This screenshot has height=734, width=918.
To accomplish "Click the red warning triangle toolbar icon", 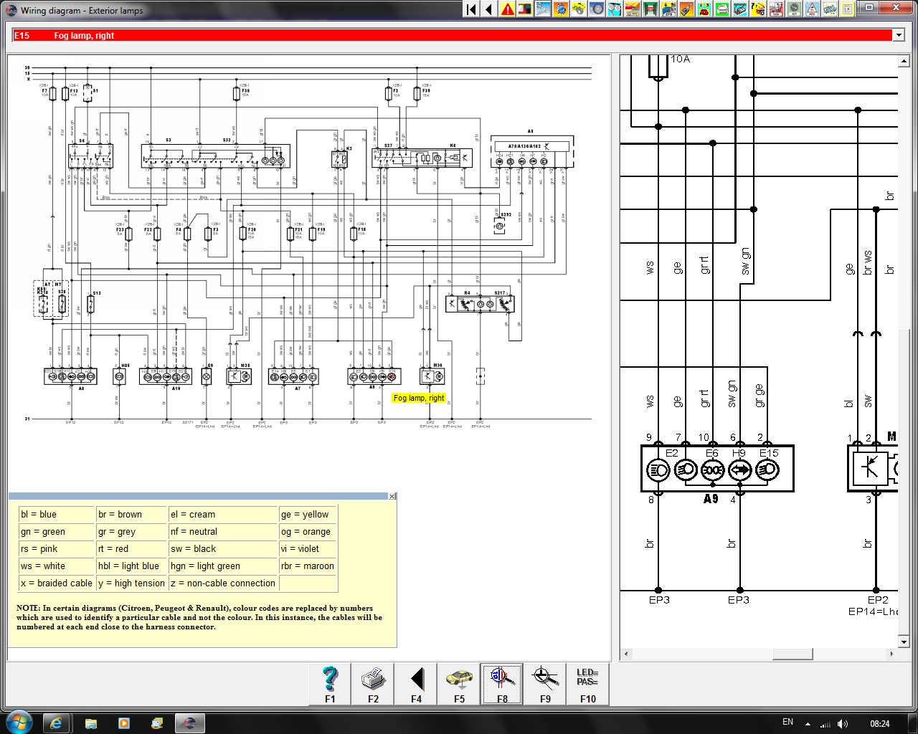I will 508,9.
